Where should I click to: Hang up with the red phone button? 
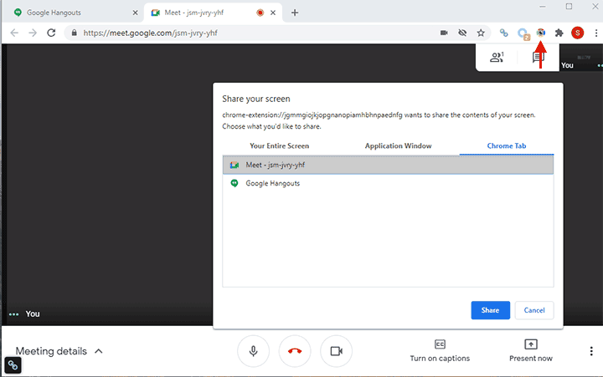click(x=295, y=351)
